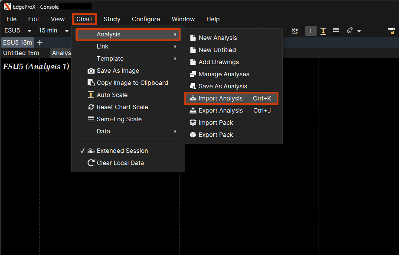Open the link dropdown arrow in toolbar

tap(359, 31)
